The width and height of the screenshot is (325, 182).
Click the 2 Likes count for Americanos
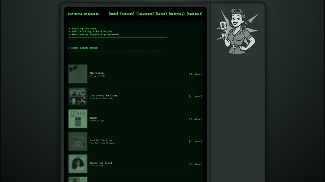click(195, 74)
